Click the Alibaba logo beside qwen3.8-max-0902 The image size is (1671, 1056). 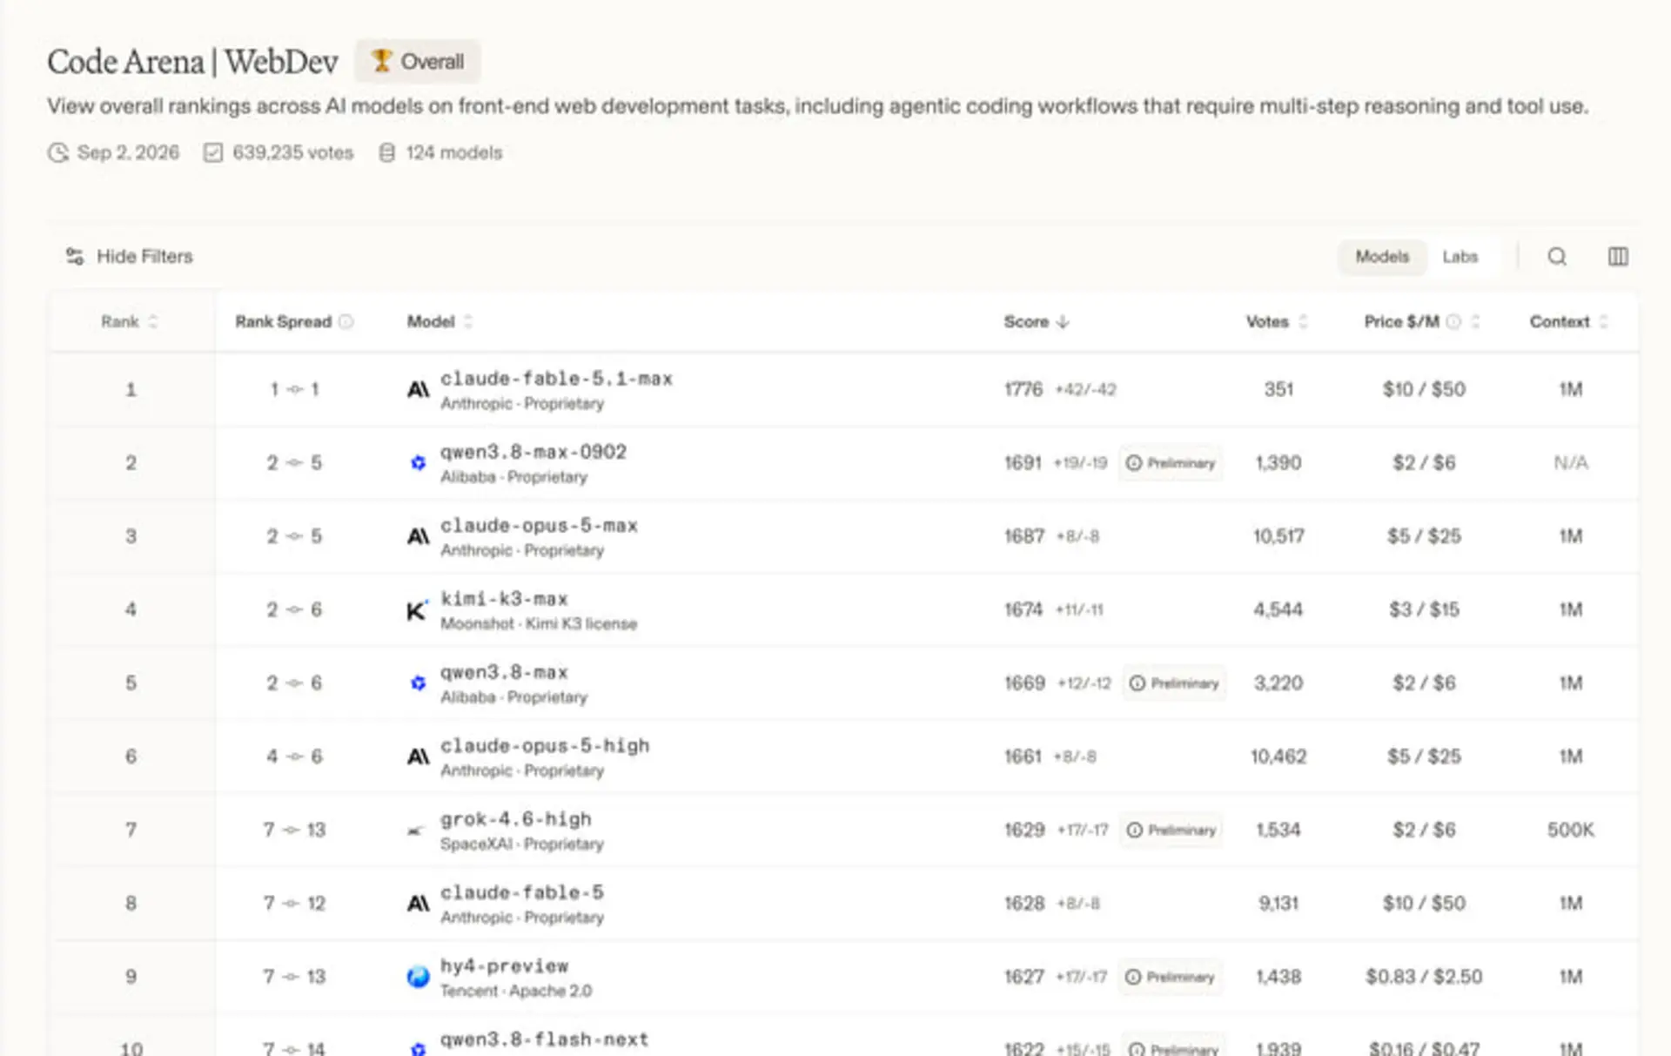(x=418, y=462)
